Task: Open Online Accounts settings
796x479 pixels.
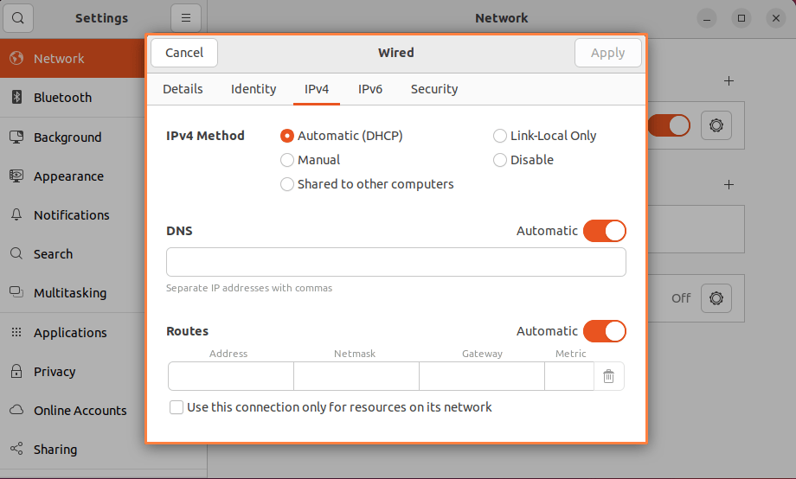Action: click(72, 411)
